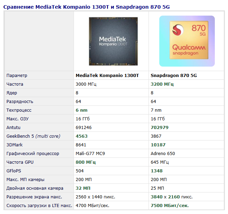Image resolution: width=228 pixels, height=214 pixels.
Task: Click the Snapdragon 870 5G chip image
Action: 187,41
